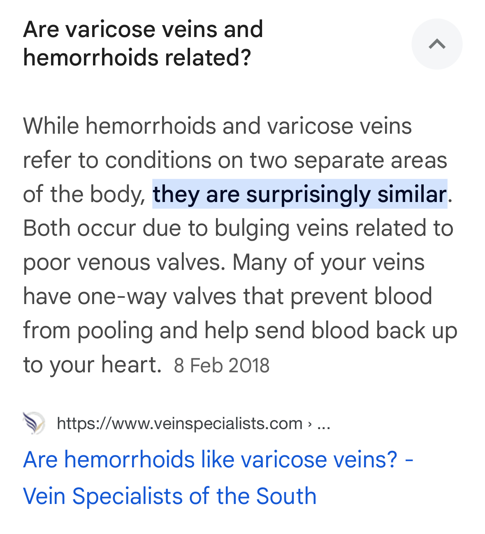Click text 'have one-way valves that prevent blood'
485x534 pixels.
point(227,297)
